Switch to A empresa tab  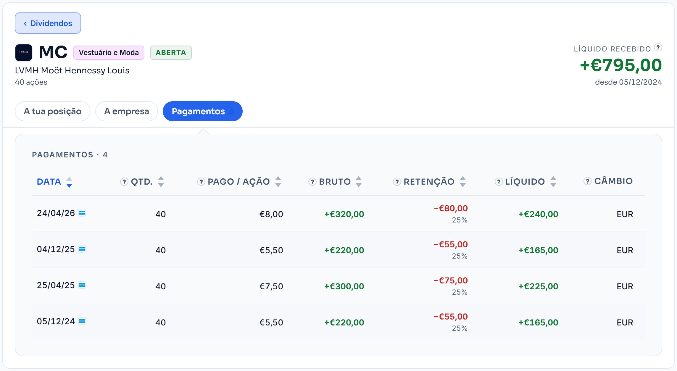pos(127,111)
